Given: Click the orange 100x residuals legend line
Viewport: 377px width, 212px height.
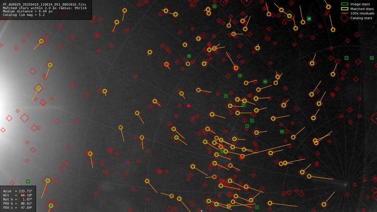Looking at the screenshot, I should pos(345,13).
